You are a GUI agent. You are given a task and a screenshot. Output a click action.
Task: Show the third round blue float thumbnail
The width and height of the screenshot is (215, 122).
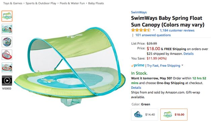pyautogui.click(x=7, y=42)
